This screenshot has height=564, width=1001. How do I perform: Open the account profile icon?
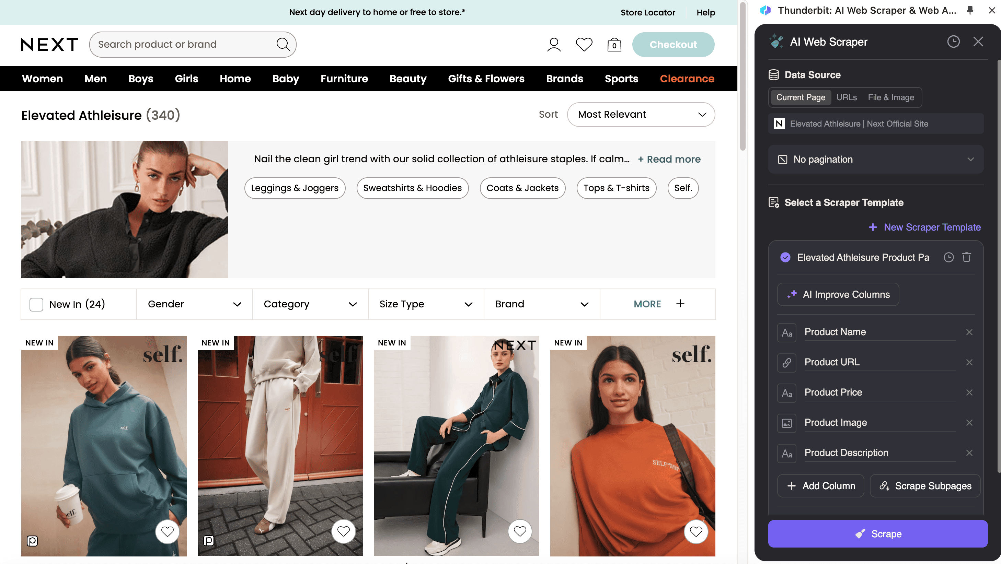(554, 45)
